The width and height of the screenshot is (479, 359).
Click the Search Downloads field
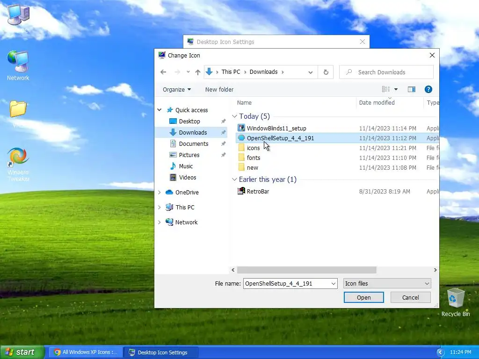[x=386, y=72]
